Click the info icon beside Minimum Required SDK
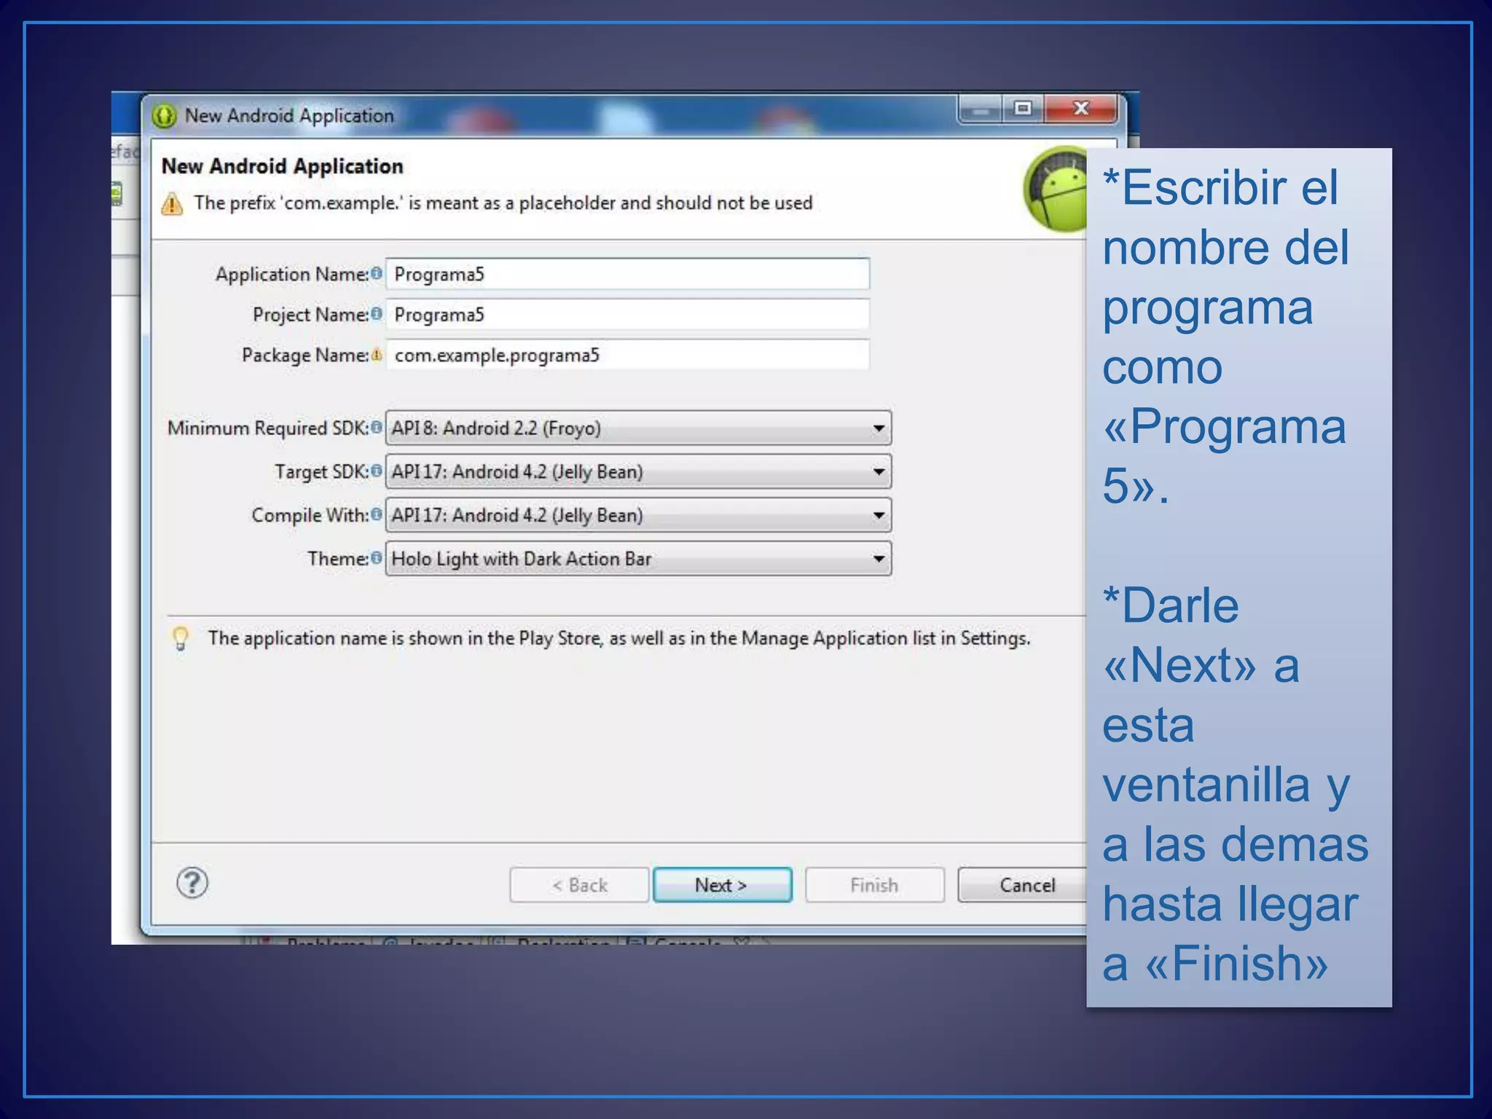This screenshot has height=1119, width=1492. 376,427
